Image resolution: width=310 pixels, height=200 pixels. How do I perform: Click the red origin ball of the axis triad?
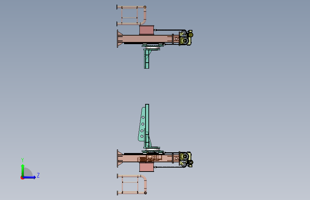click(x=22, y=178)
